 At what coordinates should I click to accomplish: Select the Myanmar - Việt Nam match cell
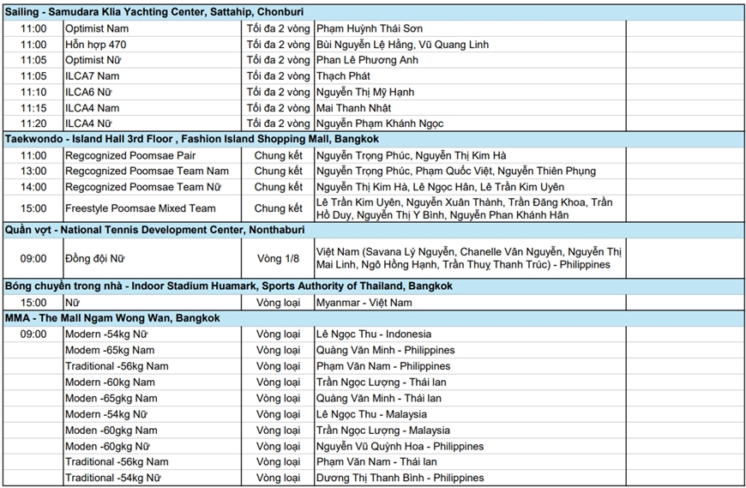click(364, 303)
